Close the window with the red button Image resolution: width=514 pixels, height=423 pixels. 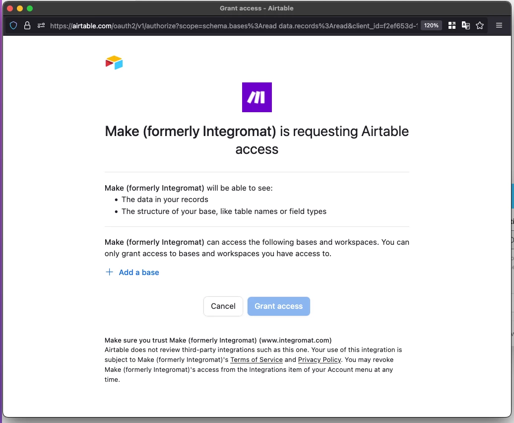click(10, 8)
